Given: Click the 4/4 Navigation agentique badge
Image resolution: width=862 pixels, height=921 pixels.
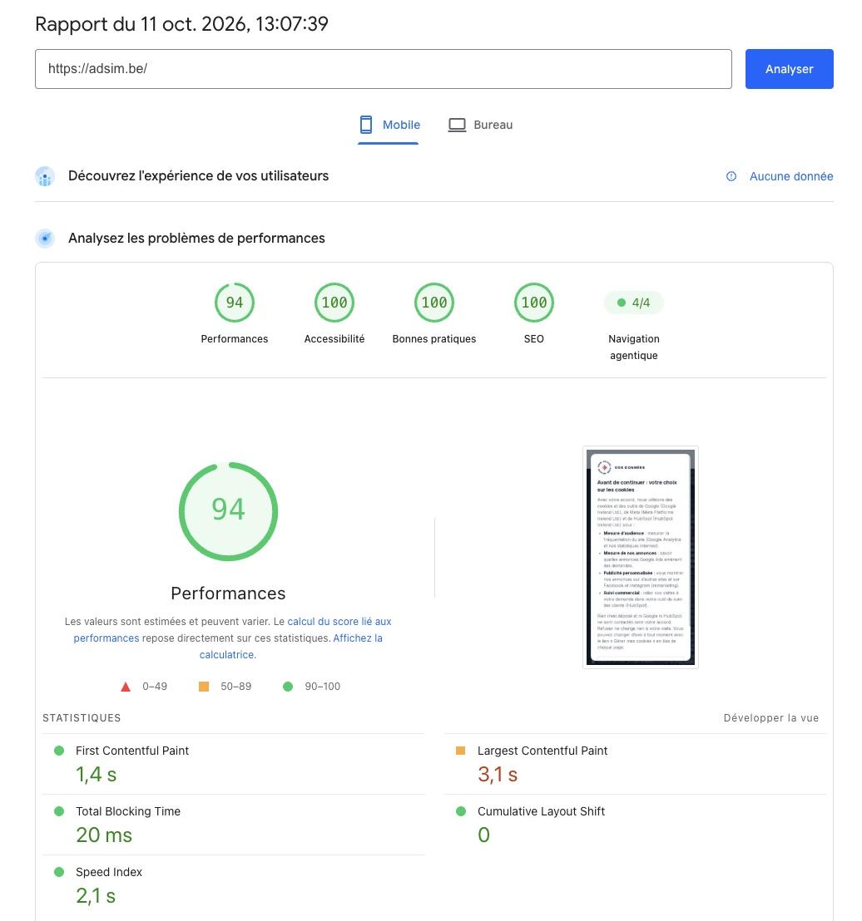Looking at the screenshot, I should tap(634, 303).
